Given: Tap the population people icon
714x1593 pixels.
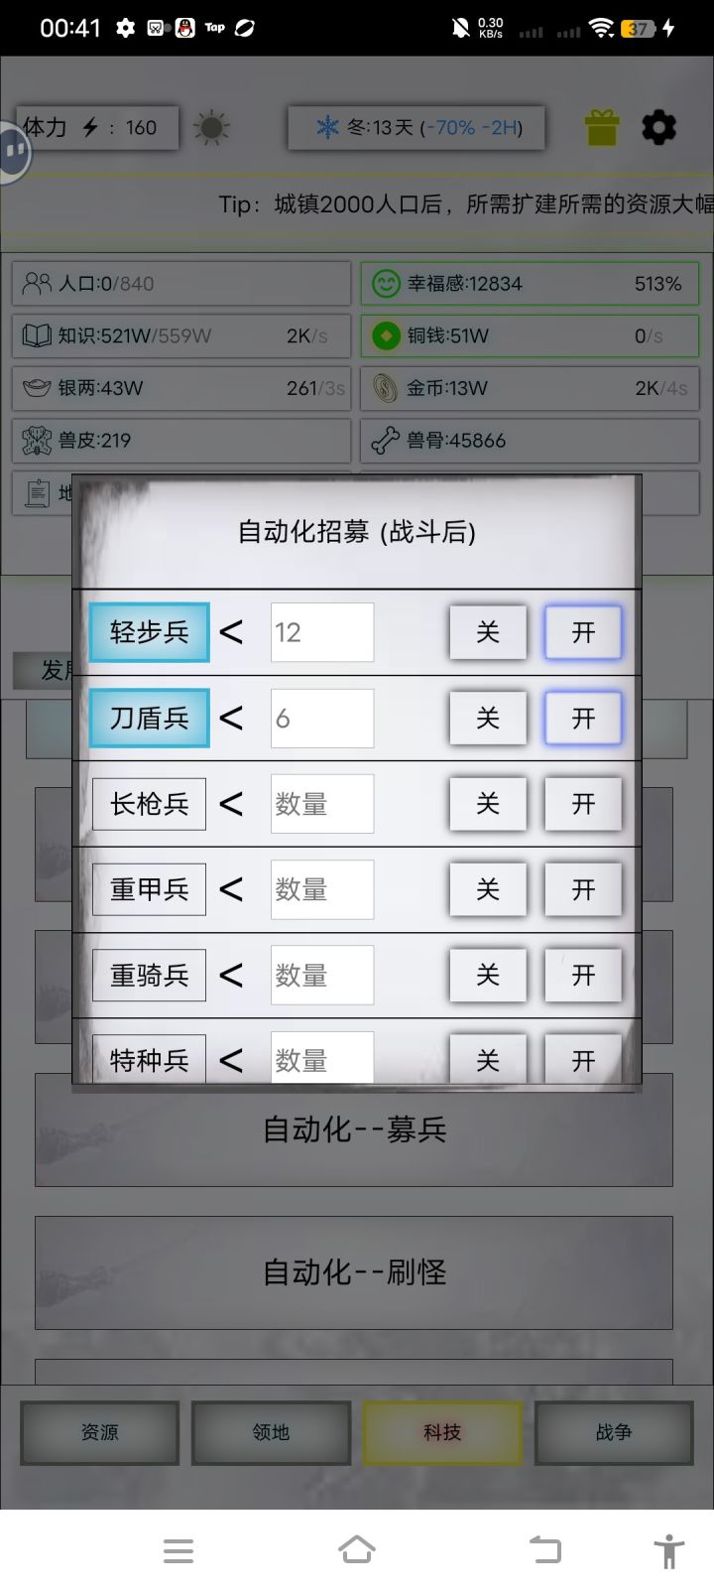Looking at the screenshot, I should (x=37, y=284).
